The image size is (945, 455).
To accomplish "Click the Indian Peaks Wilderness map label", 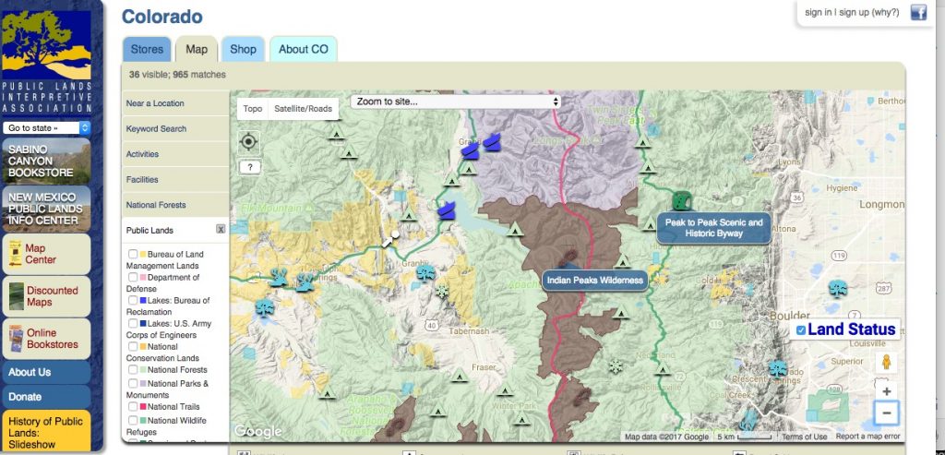I will click(595, 281).
